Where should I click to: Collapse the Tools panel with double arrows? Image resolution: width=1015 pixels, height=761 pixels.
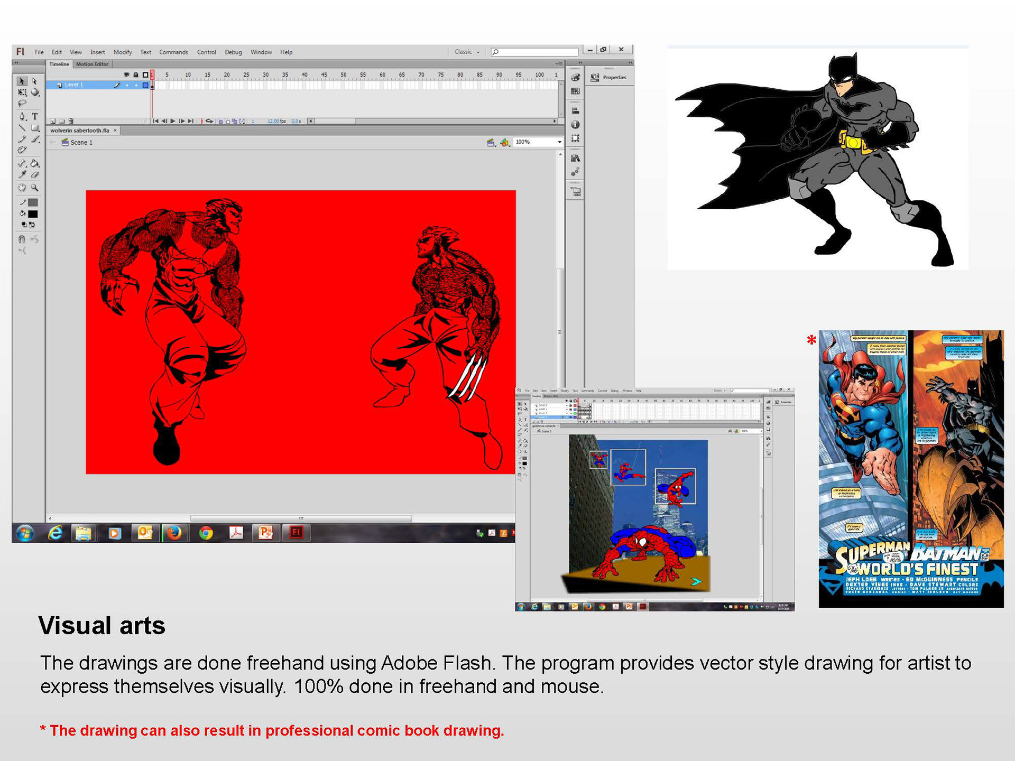(16, 62)
